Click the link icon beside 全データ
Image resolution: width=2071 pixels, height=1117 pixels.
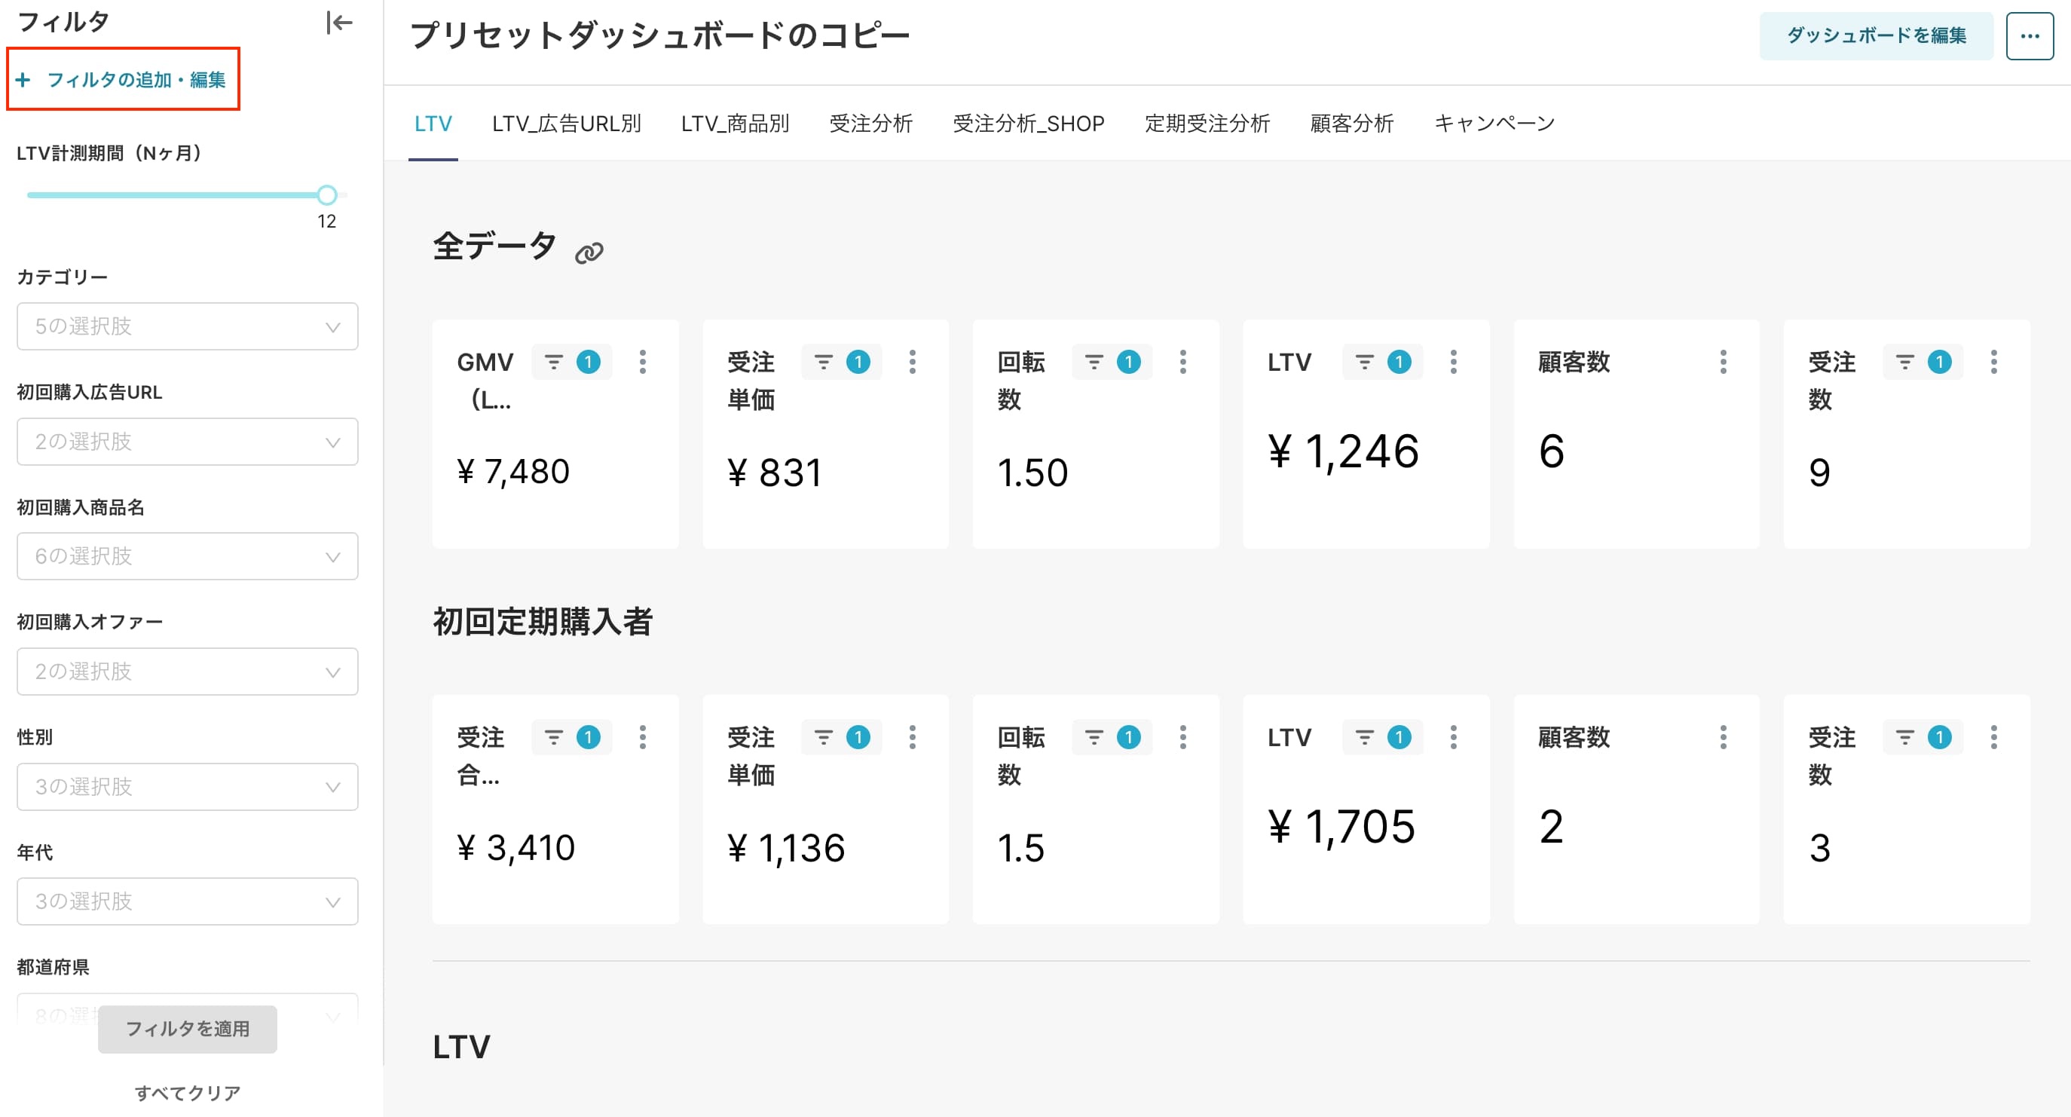pos(589,253)
